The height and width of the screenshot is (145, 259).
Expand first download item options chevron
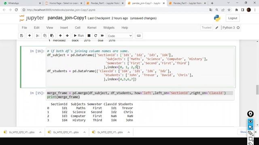(x=40, y=132)
